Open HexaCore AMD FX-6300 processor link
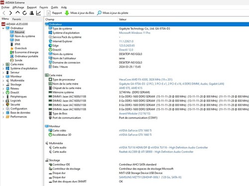 145,80
